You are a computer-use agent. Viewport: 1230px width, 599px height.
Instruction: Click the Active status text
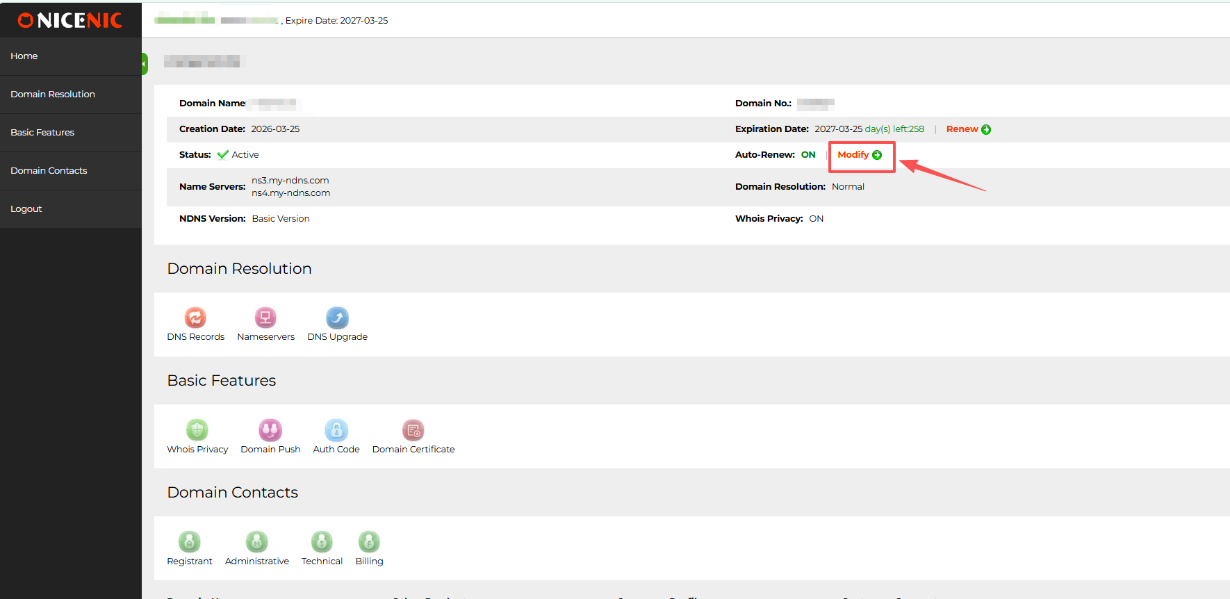[245, 155]
